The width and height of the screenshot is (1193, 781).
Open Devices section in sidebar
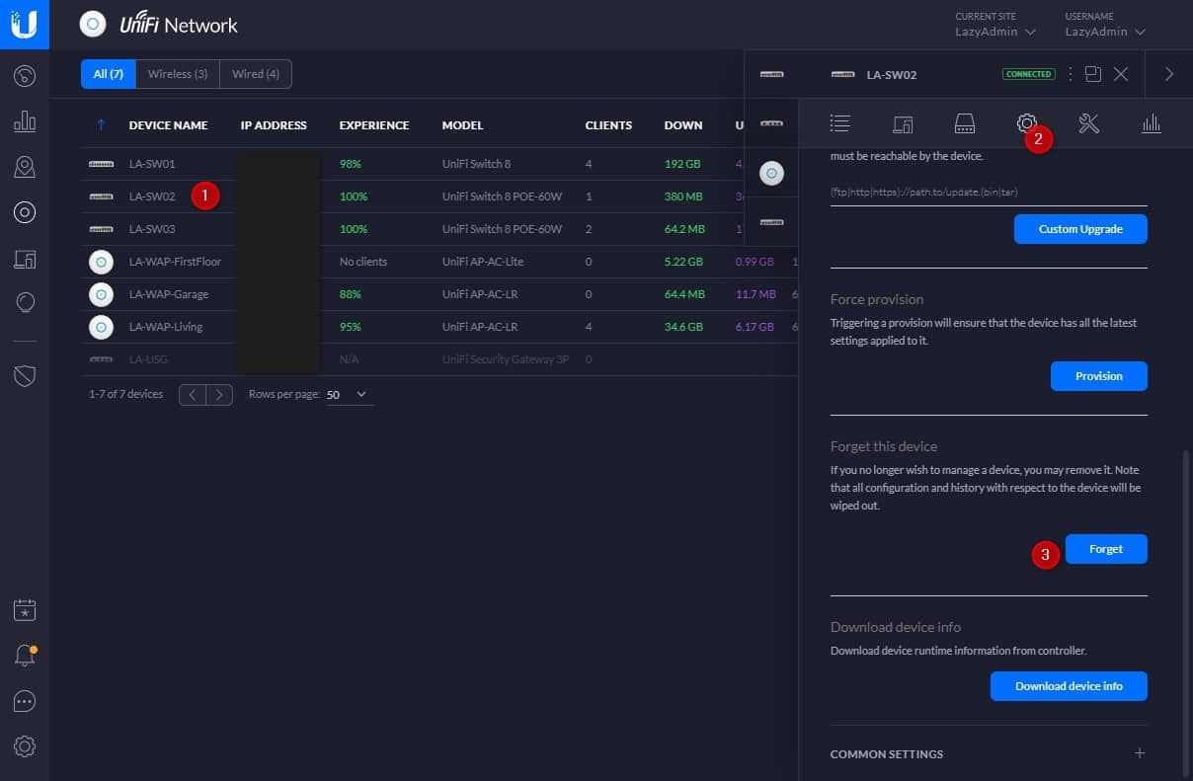click(25, 211)
